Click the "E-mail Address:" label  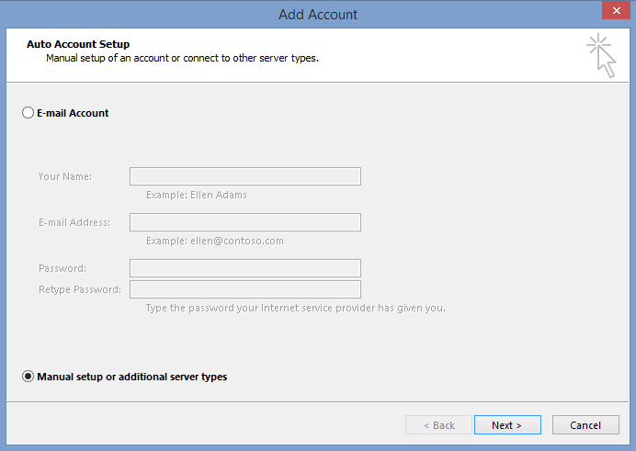click(x=74, y=222)
